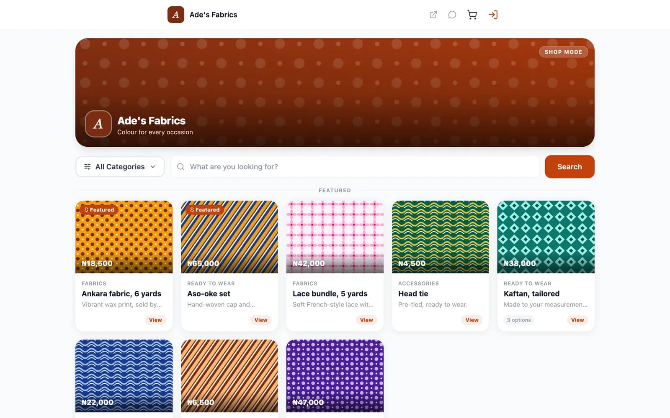Click the ACCESSORIES category label
Image resolution: width=670 pixels, height=418 pixels.
(x=418, y=283)
